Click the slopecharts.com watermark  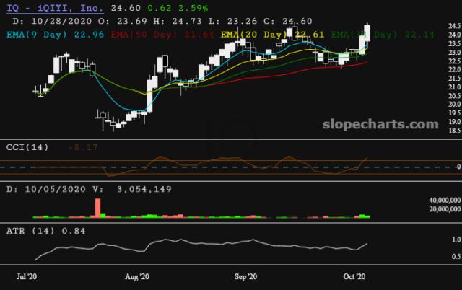(380, 124)
